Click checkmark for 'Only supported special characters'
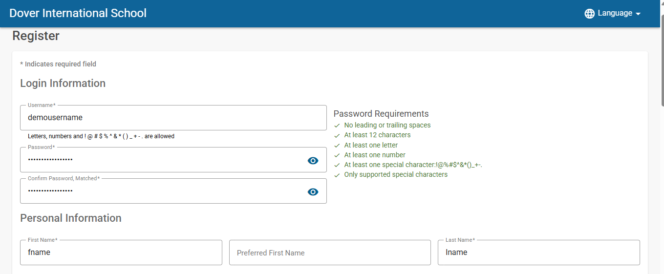 337,175
